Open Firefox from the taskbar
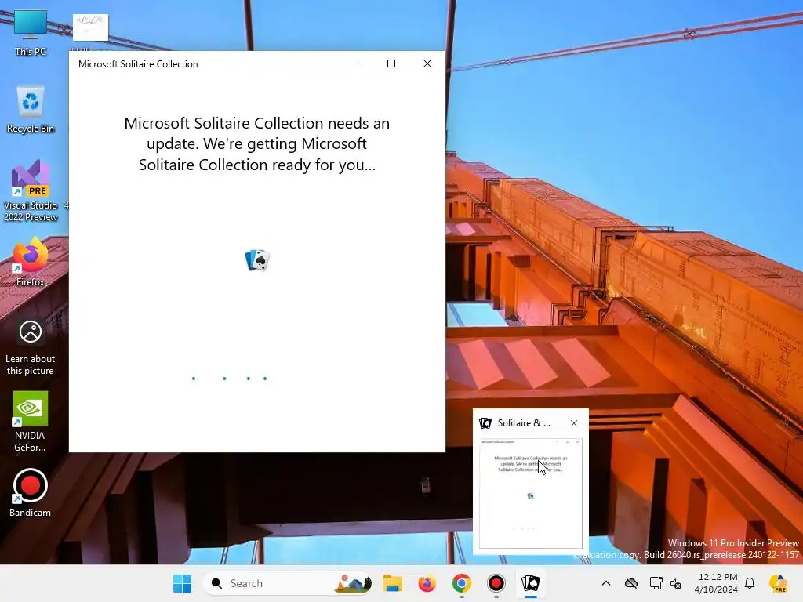803x602 pixels. [x=427, y=583]
